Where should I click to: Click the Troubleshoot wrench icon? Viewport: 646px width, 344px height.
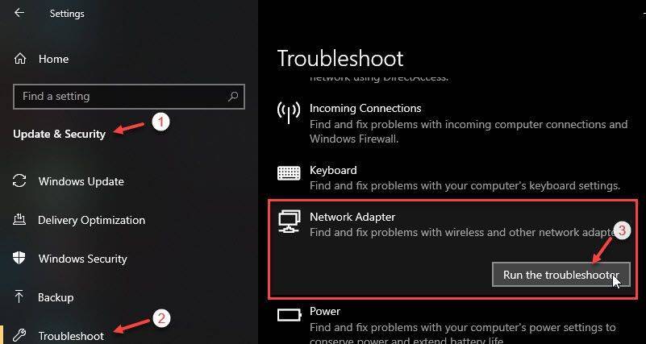(x=20, y=336)
